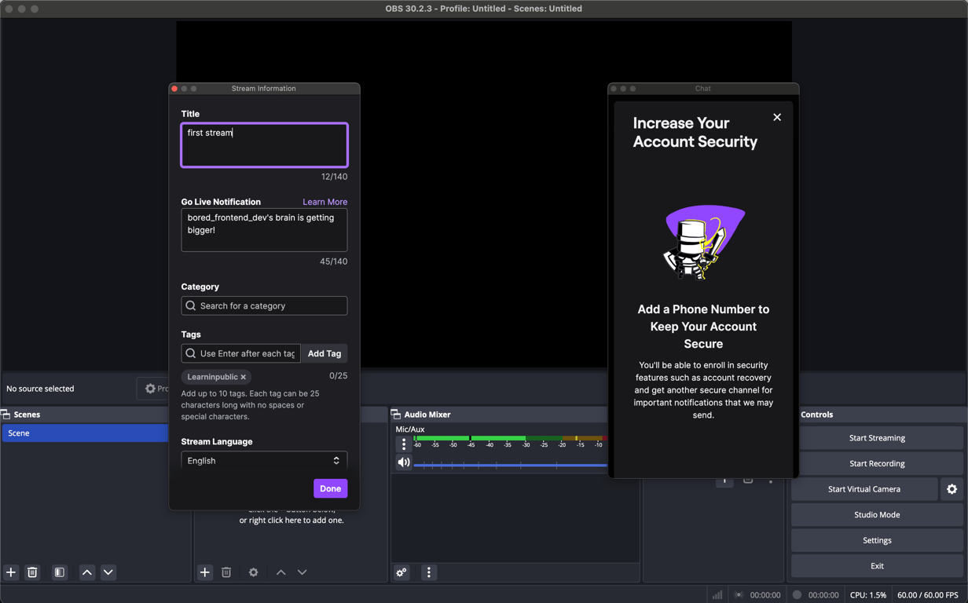Click the tags input field
This screenshot has height=603, width=968.
tap(241, 353)
